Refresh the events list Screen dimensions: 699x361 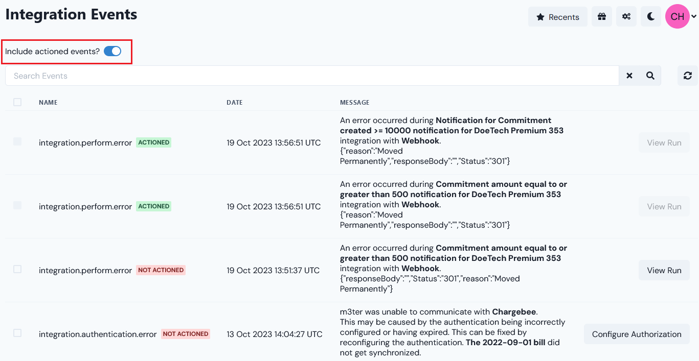click(x=687, y=75)
